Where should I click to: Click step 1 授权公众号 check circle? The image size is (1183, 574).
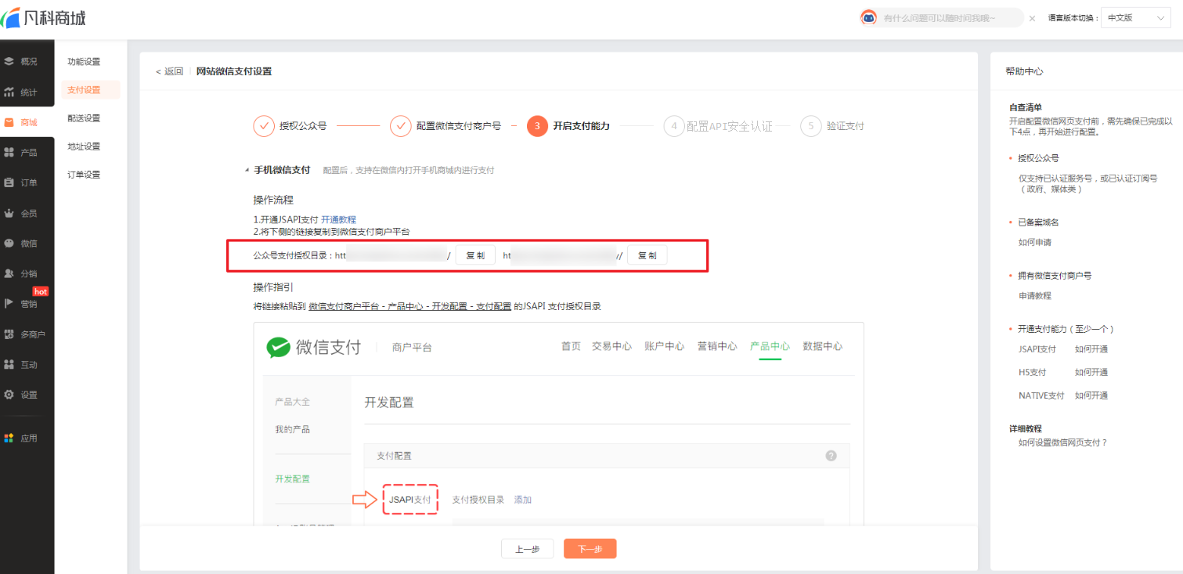[x=264, y=125]
